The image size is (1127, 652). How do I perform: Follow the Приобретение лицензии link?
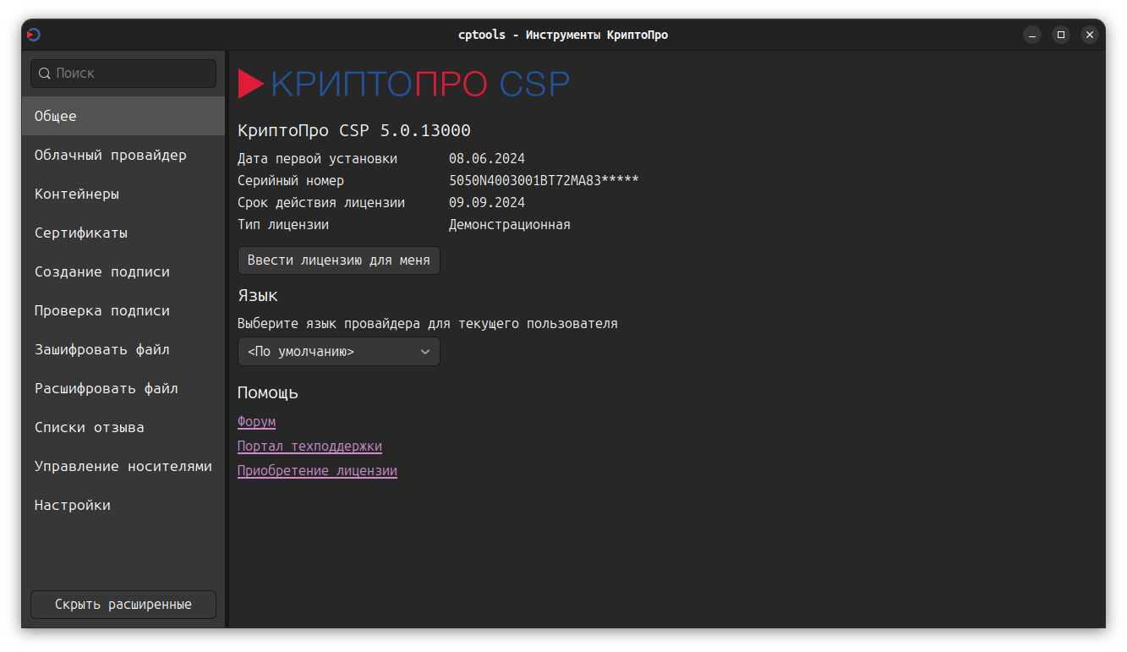pos(317,470)
